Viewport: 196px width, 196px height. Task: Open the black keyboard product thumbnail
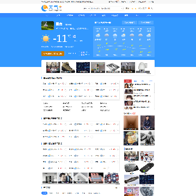(131, 168)
